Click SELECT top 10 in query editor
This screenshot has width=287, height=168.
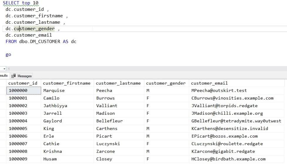tap(21, 3)
